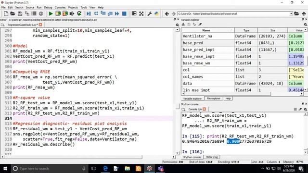The width and height of the screenshot is (308, 173).
Task: Start debugging with Debug file icon
Action: click(x=89, y=14)
